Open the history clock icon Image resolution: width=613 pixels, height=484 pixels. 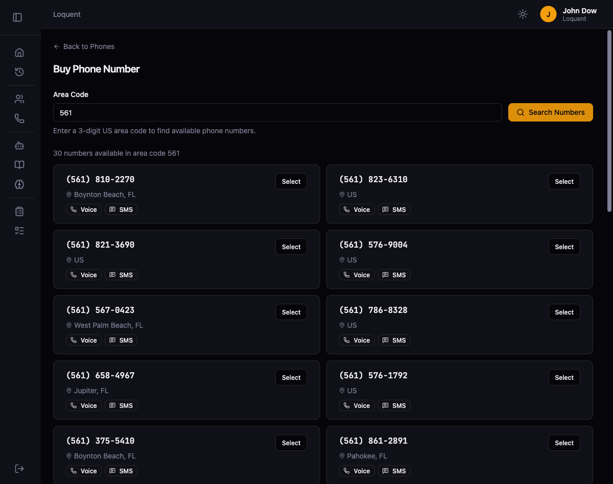pos(19,72)
